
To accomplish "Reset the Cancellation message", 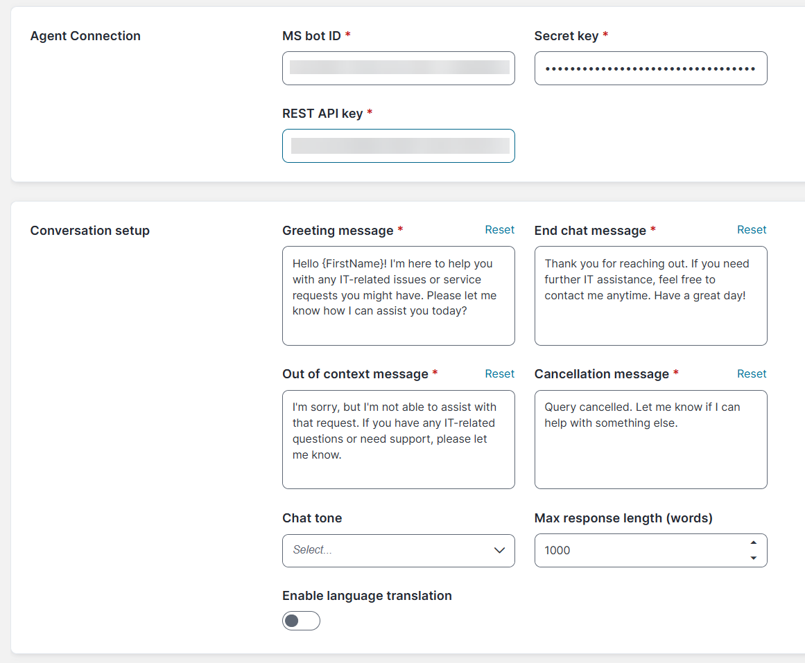I will pyautogui.click(x=751, y=374).
